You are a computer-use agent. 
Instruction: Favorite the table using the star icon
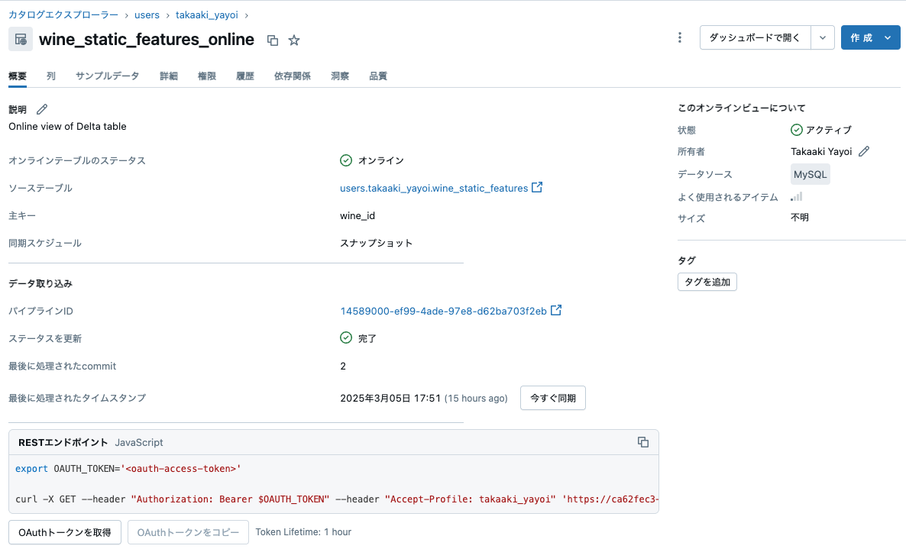(x=294, y=40)
